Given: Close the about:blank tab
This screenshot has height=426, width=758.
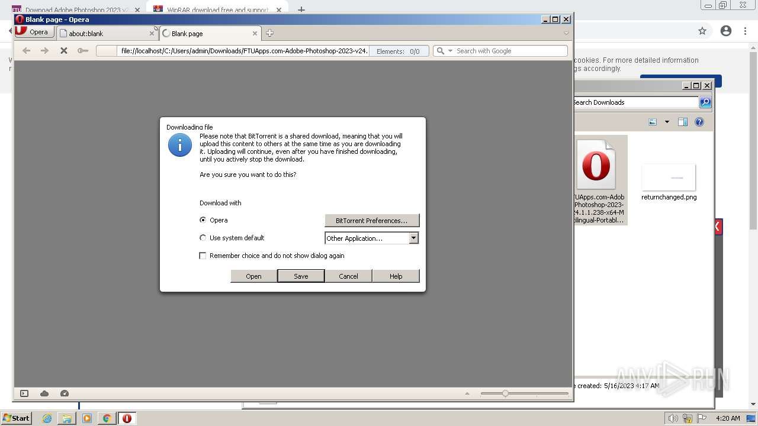Looking at the screenshot, I should coord(152,34).
